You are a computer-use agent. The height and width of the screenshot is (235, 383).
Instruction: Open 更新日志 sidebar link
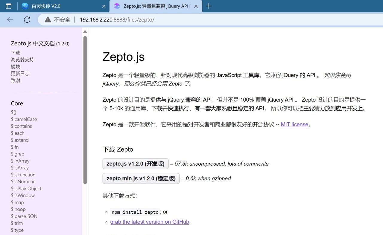[x=20, y=73]
